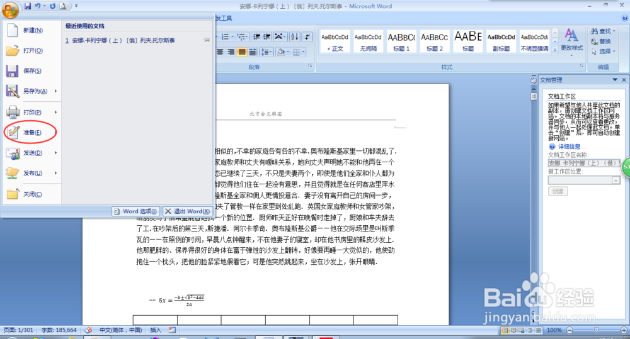Click the Sort A-Z icon
Screen dimensions: 630x339
(294, 37)
